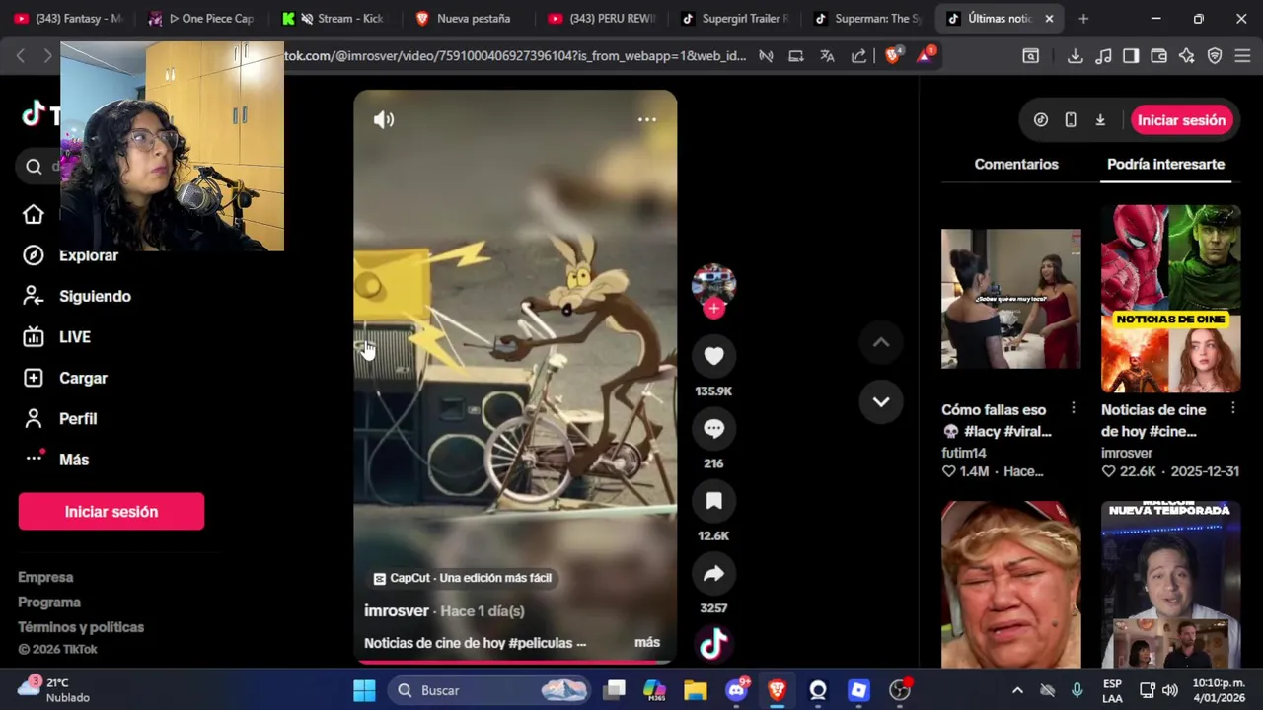Click the share page icon in address bar
Image resolution: width=1263 pixels, height=710 pixels.
pos(858,56)
